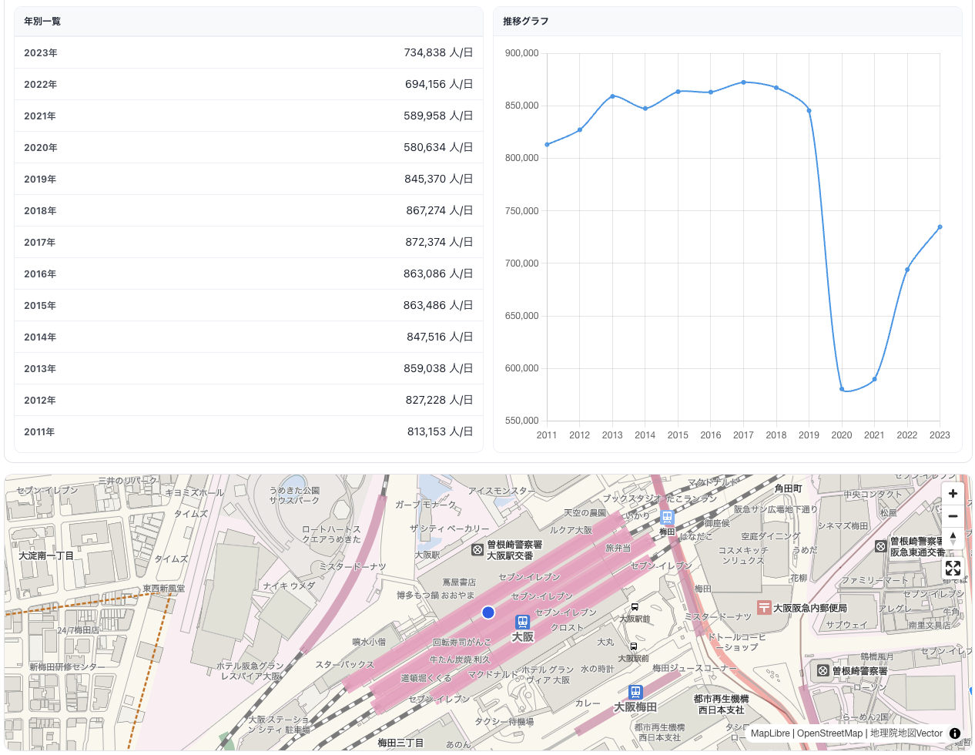Click the 大阪 station train icon

(x=522, y=622)
